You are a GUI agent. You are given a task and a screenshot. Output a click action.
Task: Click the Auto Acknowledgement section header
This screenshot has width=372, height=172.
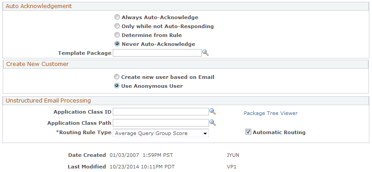tap(186, 6)
